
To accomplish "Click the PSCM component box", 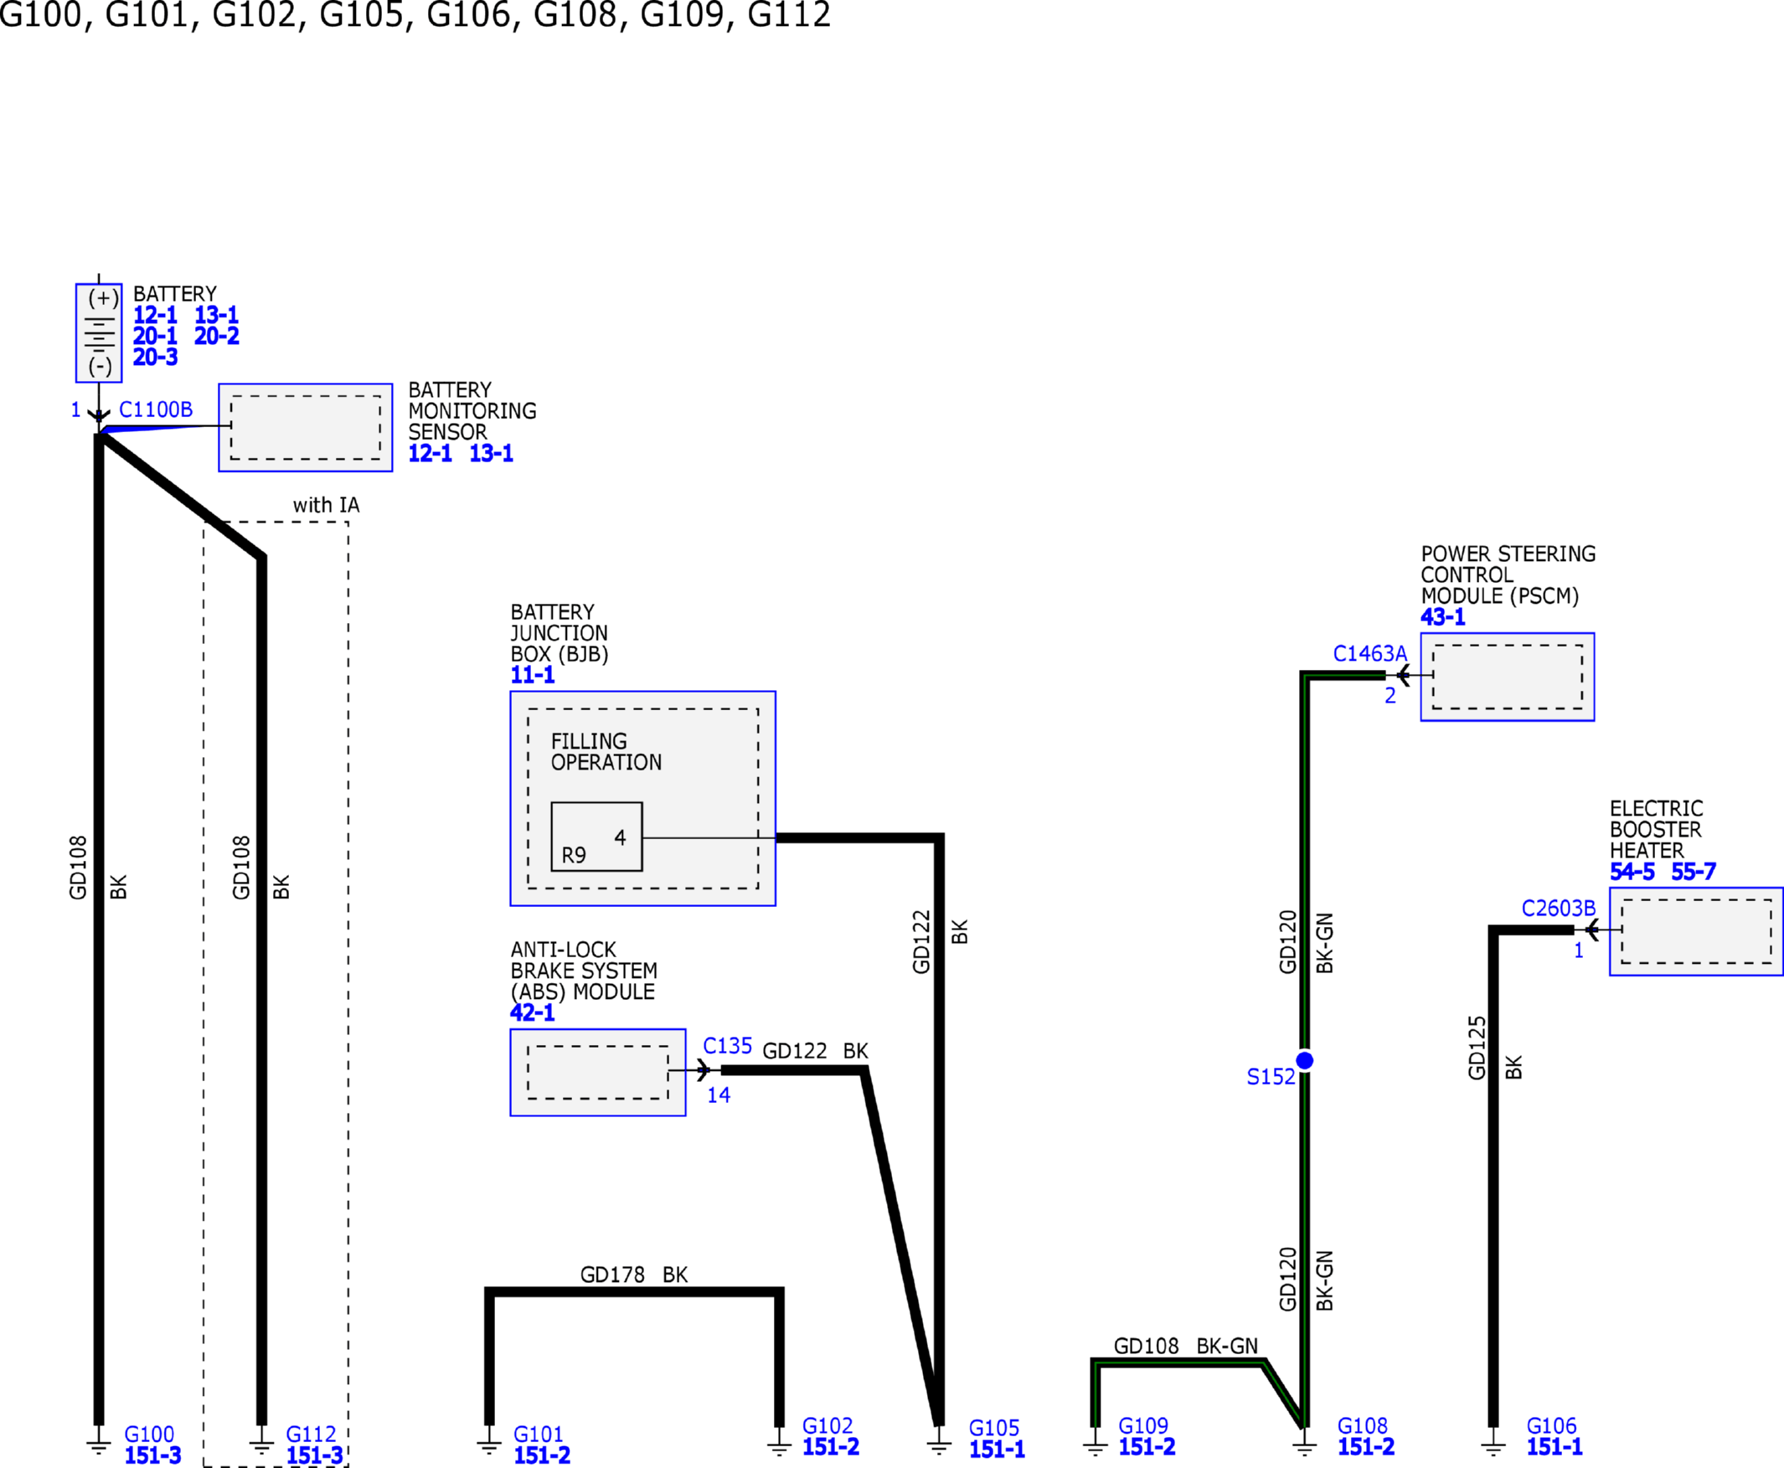I will pyautogui.click(x=1507, y=677).
